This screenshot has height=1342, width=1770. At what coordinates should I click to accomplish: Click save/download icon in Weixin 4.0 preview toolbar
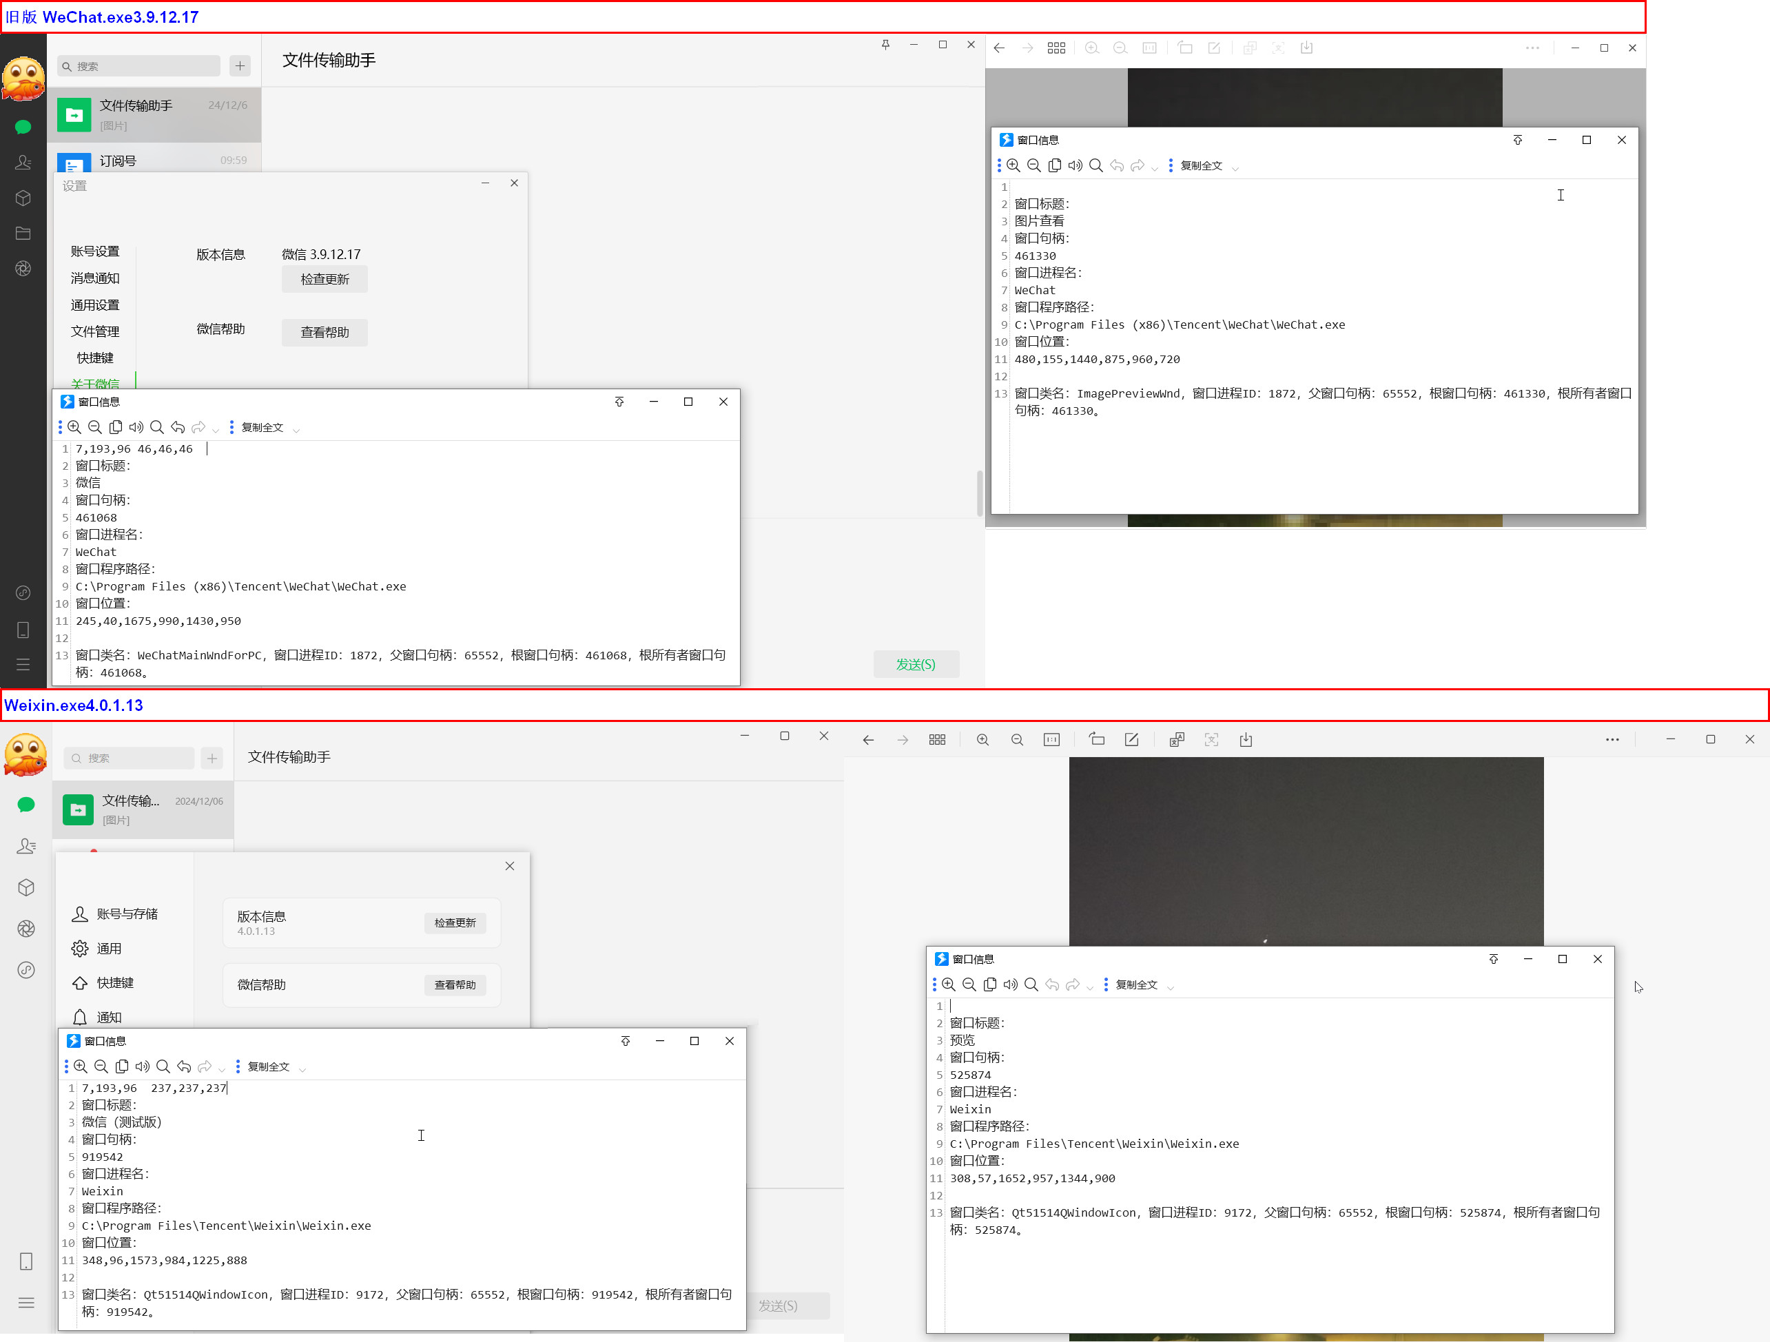pyautogui.click(x=1246, y=740)
